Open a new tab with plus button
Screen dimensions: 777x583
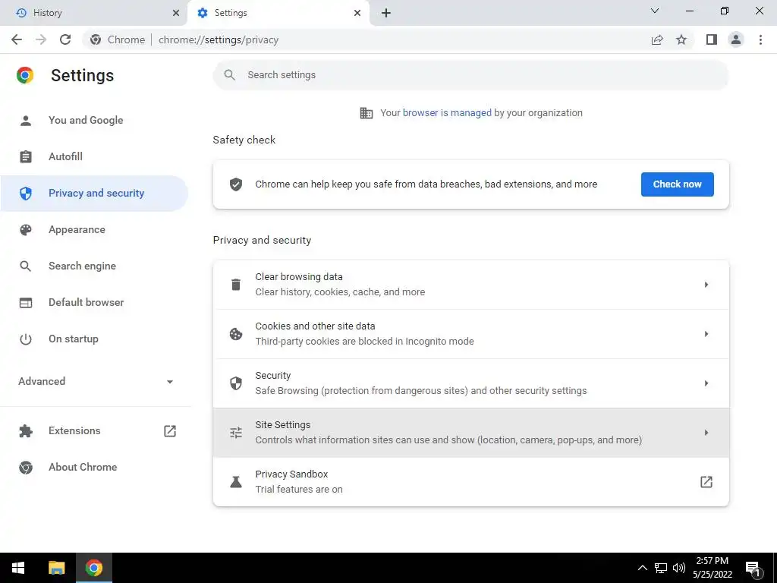pyautogui.click(x=386, y=13)
